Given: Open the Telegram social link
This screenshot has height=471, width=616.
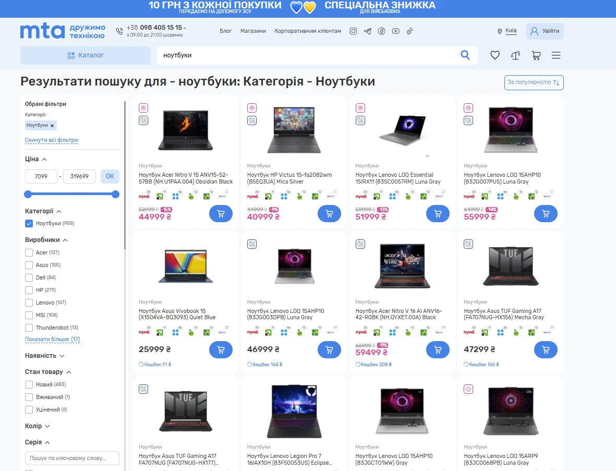Looking at the screenshot, I should (368, 31).
